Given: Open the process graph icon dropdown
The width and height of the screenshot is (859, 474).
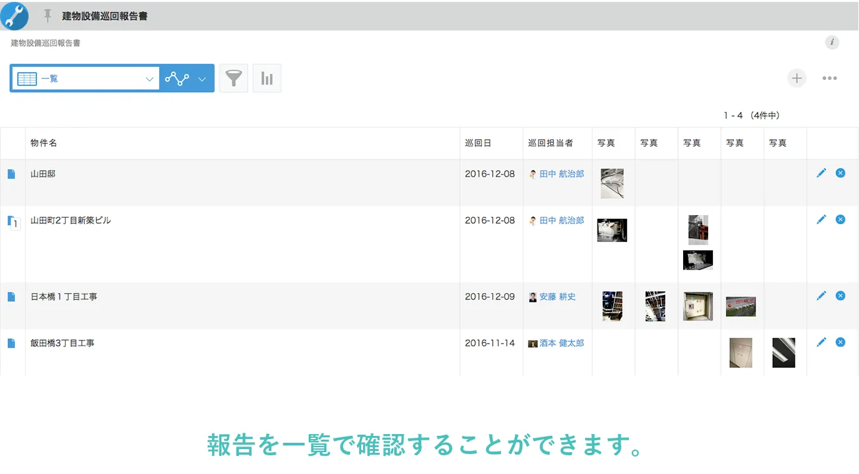Looking at the screenshot, I should point(187,79).
